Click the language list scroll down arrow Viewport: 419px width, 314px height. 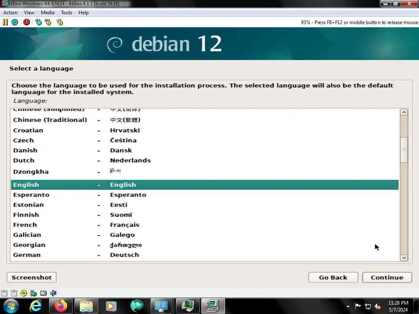click(404, 258)
